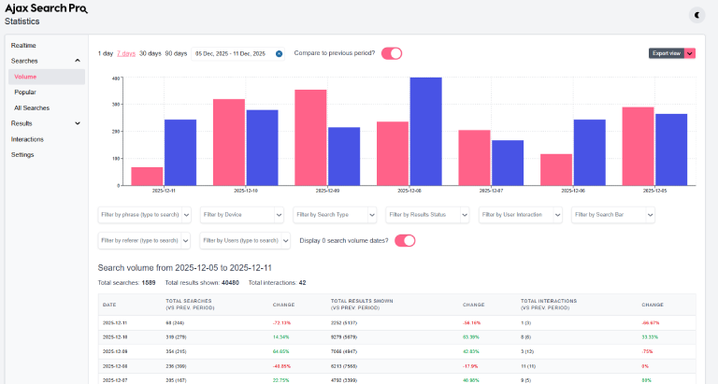Click the Export view button
718x384 pixels.
point(667,53)
